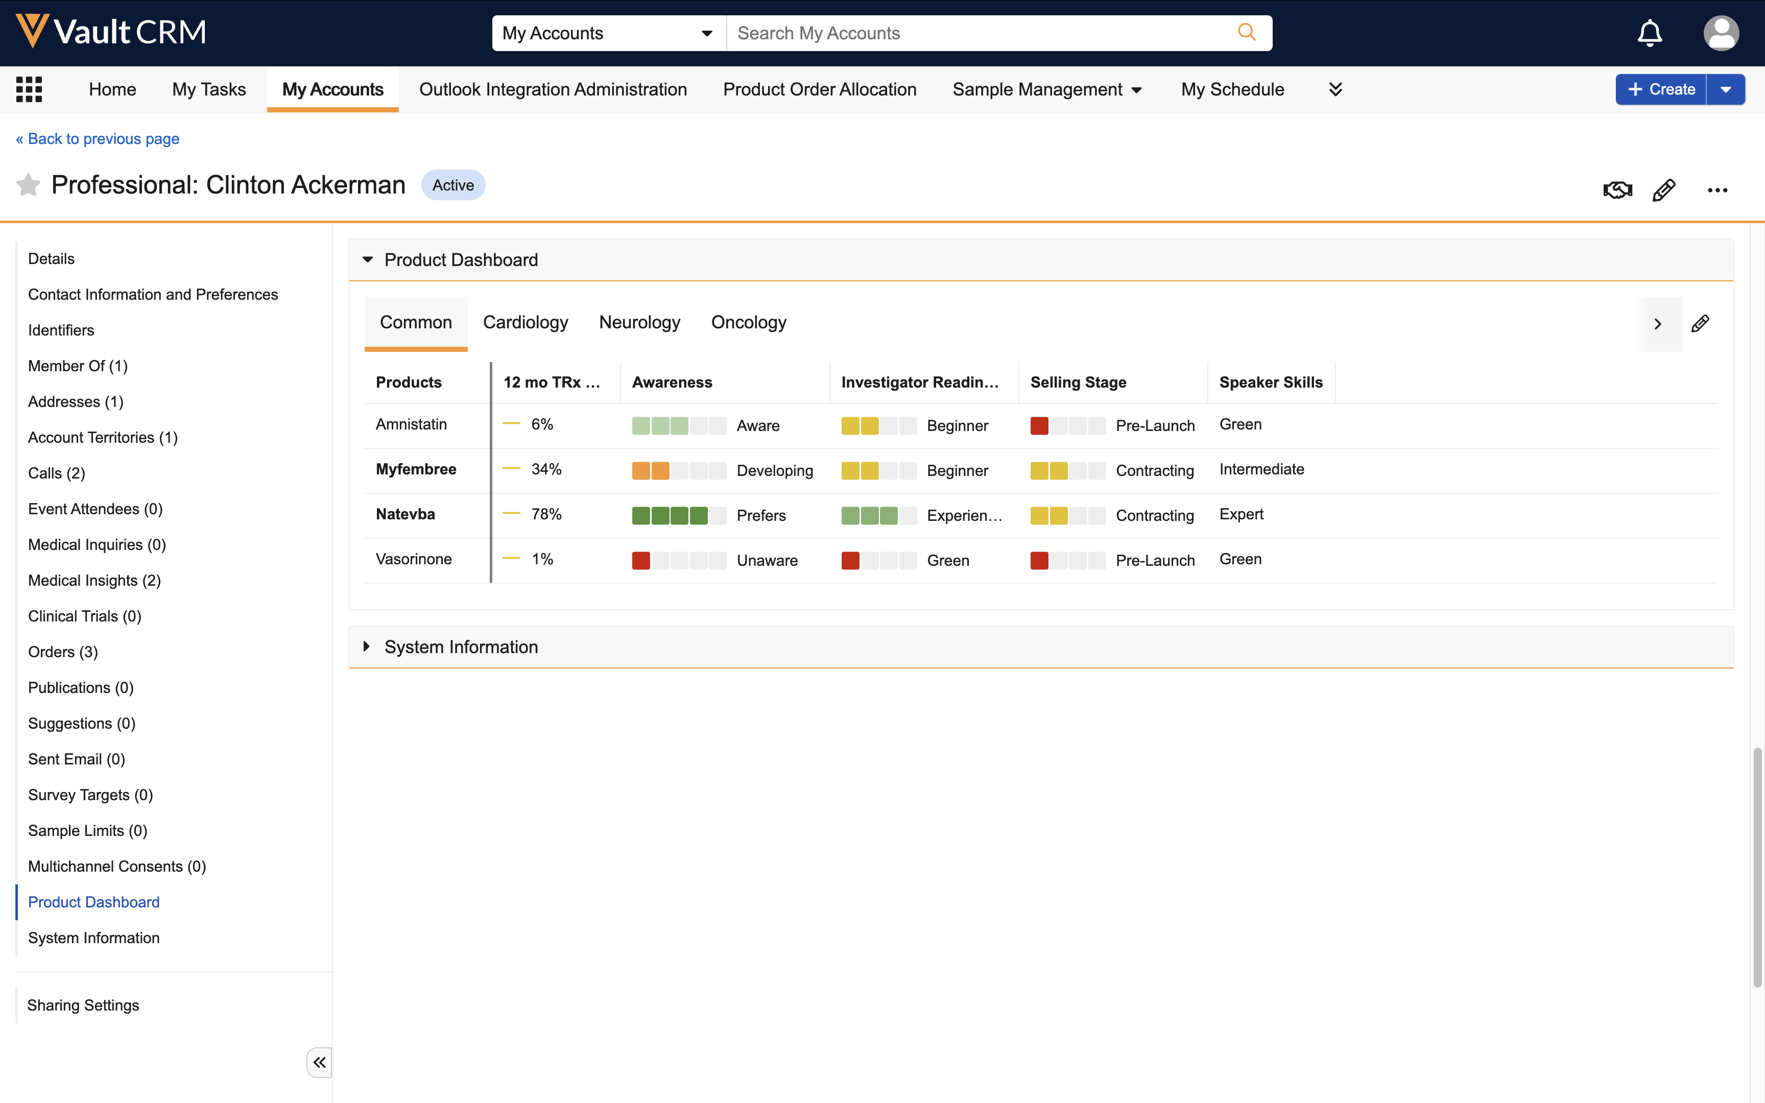The image size is (1765, 1103).
Task: Switch to the Cardiology tab
Action: click(525, 322)
